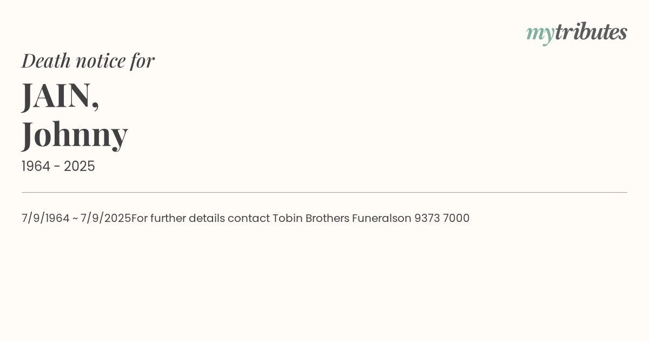This screenshot has height=341, width=649.
Task: Click the "Death notice for" heading
Action: [88, 61]
